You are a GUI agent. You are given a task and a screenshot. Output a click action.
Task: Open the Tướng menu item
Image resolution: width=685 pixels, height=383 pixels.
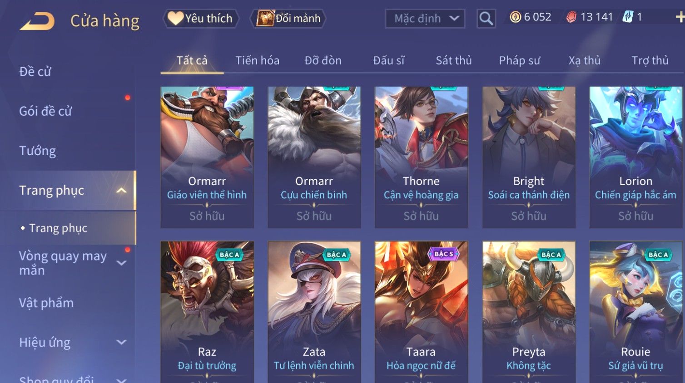[37, 151]
